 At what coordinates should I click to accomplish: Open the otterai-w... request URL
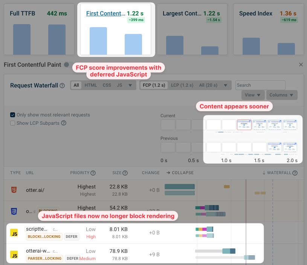pyautogui.click(x=38, y=251)
